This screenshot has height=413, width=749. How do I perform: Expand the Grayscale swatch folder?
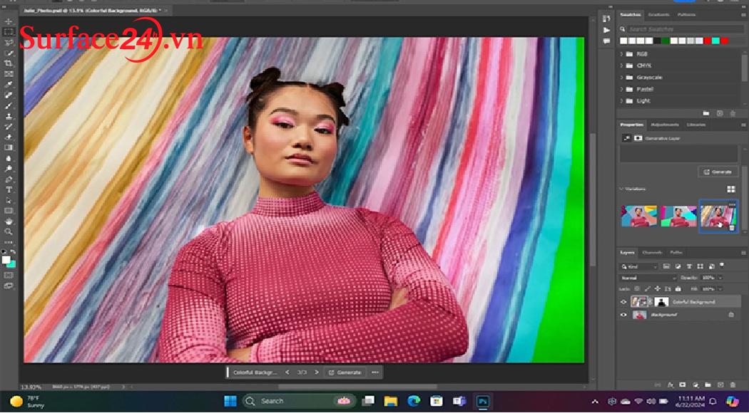point(622,78)
